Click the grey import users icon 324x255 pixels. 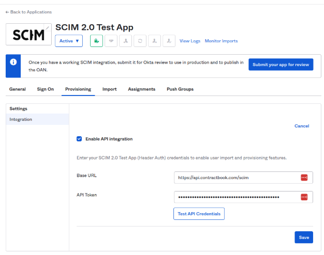tap(125, 41)
